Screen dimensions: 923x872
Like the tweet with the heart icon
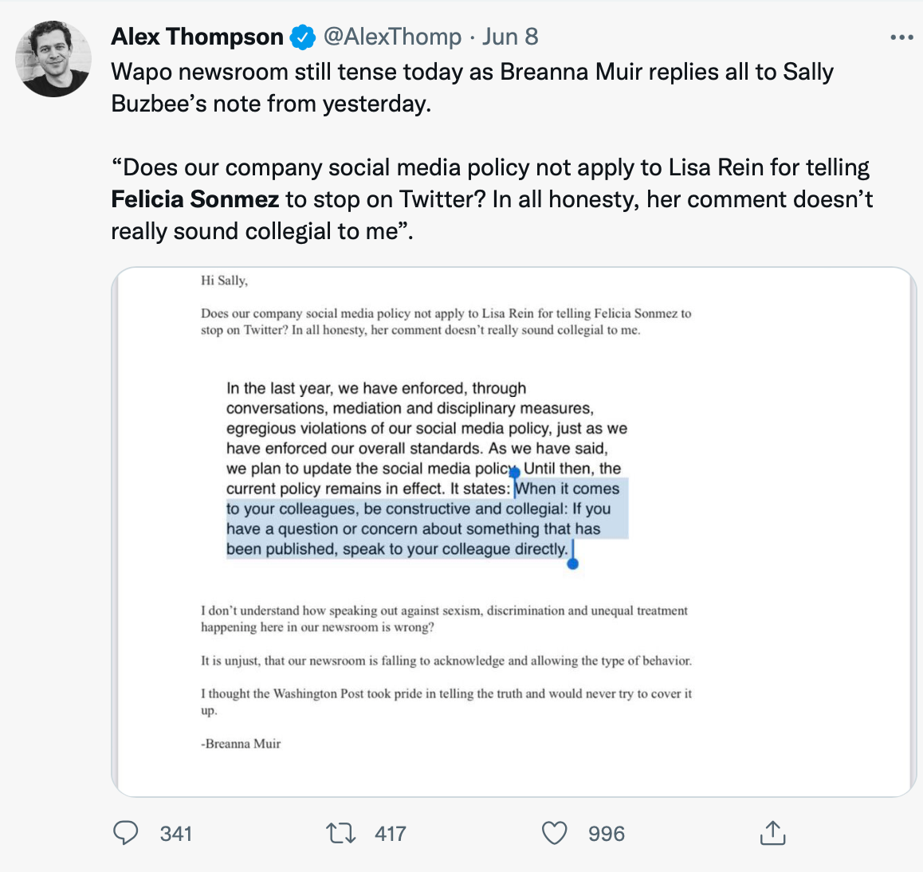[x=554, y=833]
